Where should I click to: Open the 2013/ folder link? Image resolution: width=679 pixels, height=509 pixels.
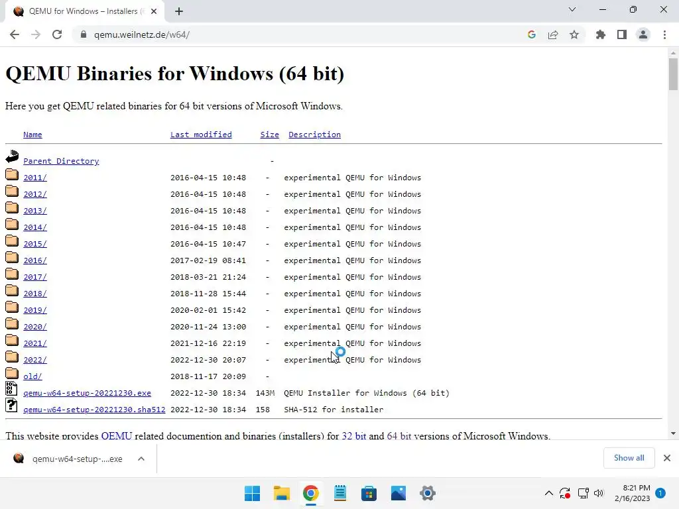[x=35, y=211]
